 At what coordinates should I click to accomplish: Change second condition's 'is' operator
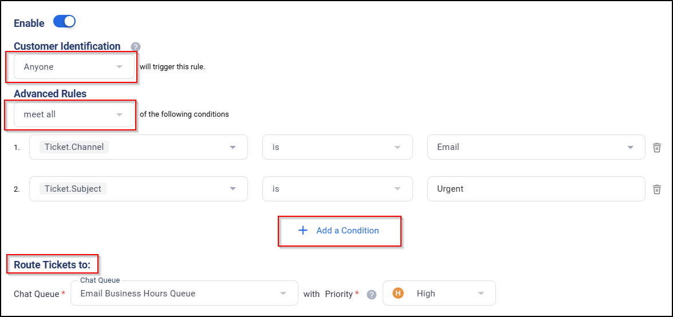(x=337, y=189)
